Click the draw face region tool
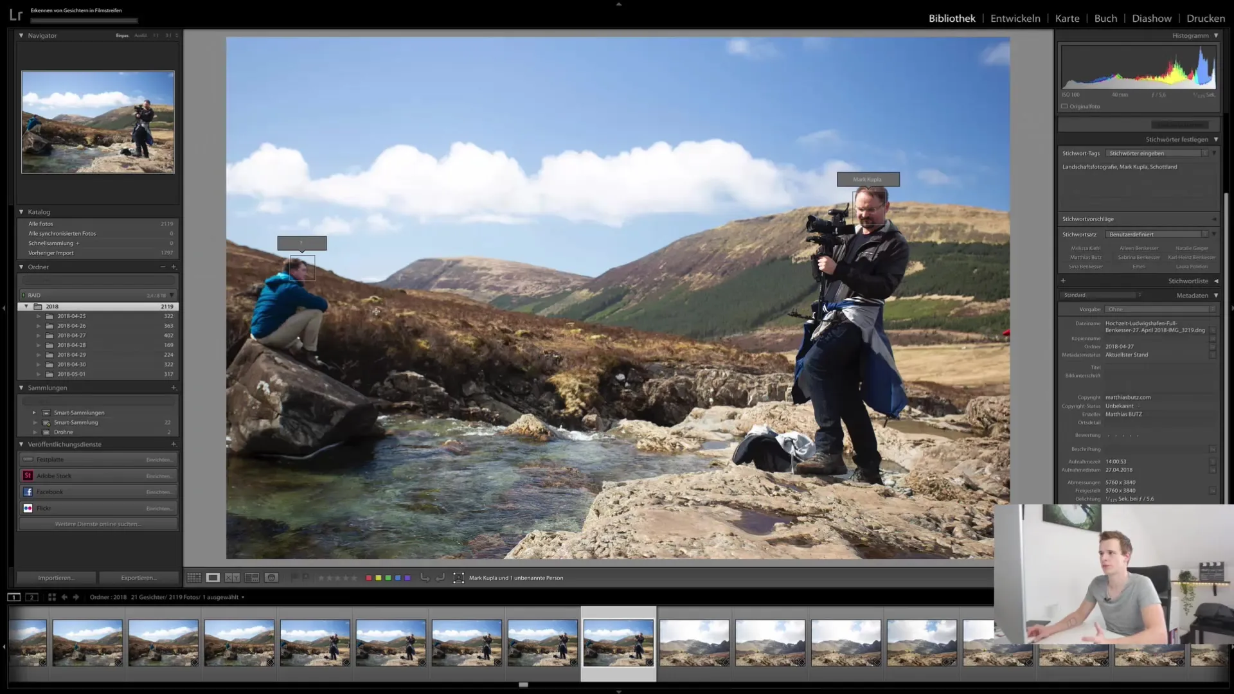 click(458, 578)
